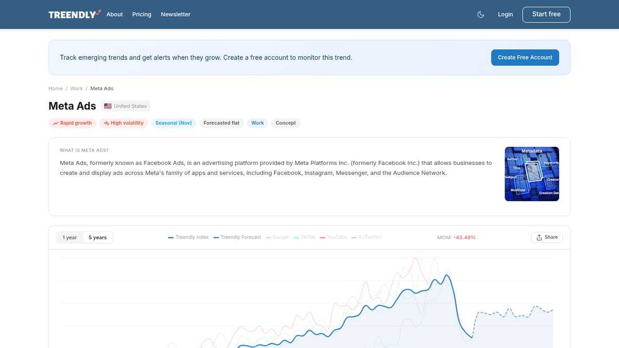
Task: Toggle Treendly Index series in legend
Action: (188, 237)
